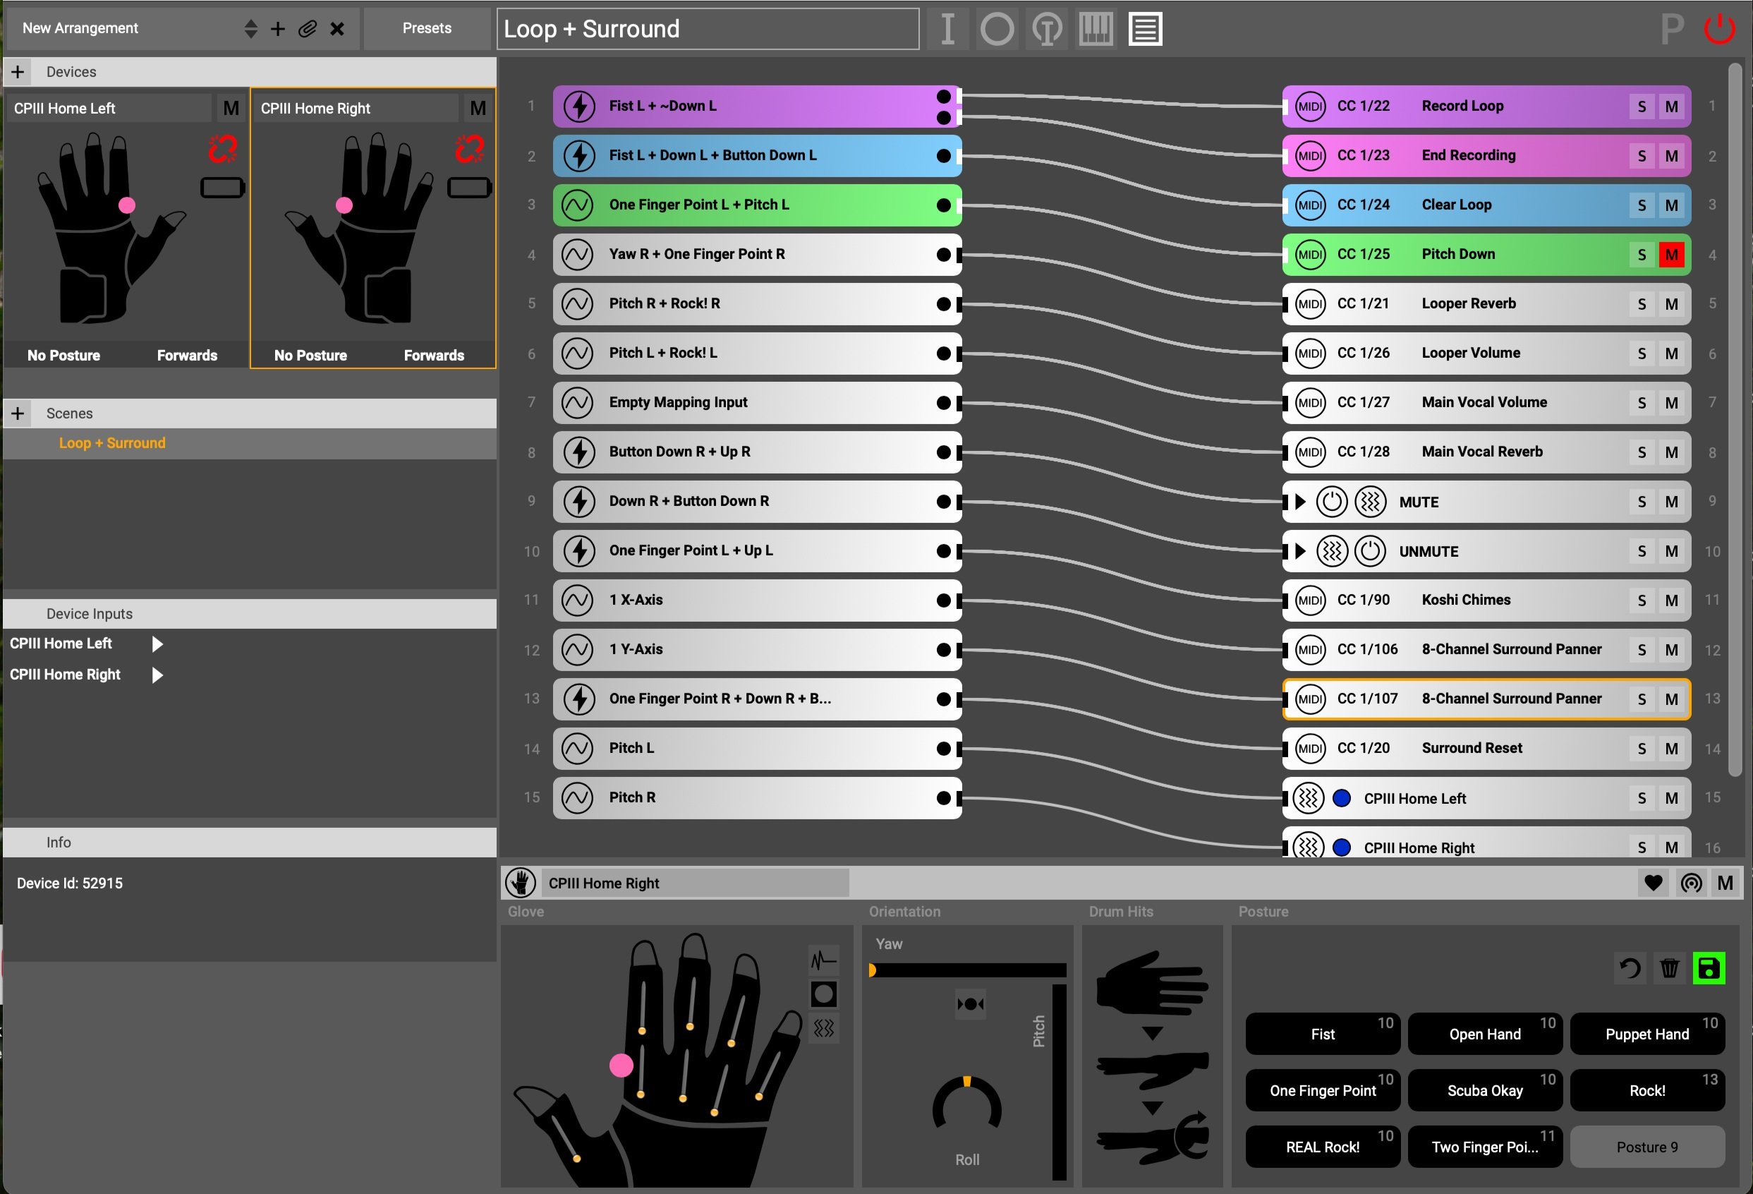
Task: Click the paperclip icon next to arrangement name
Action: click(x=307, y=29)
